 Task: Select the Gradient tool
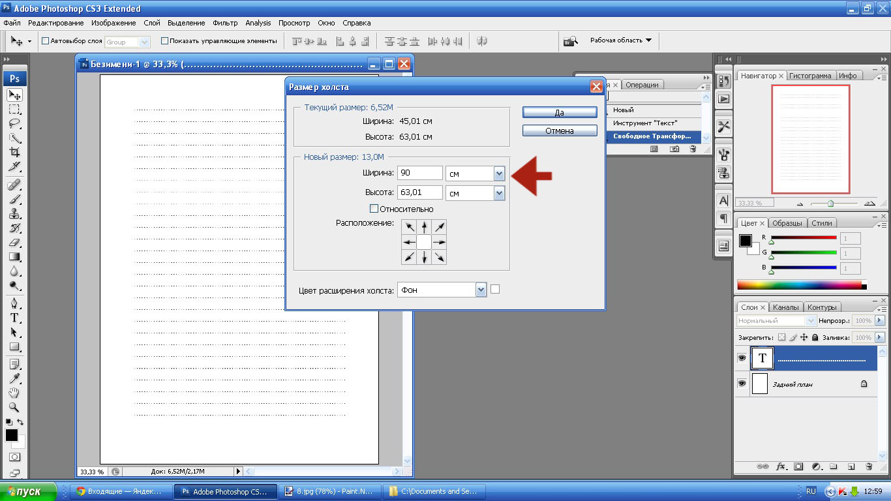[x=14, y=256]
